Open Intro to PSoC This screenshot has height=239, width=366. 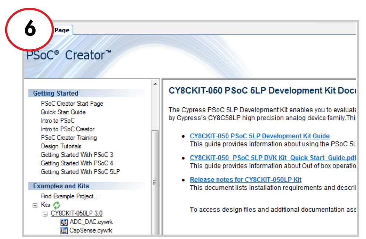tap(58, 121)
